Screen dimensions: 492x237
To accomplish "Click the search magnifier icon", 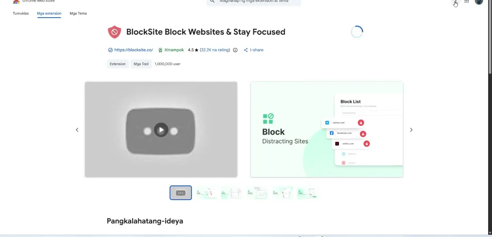I will coord(212,2).
